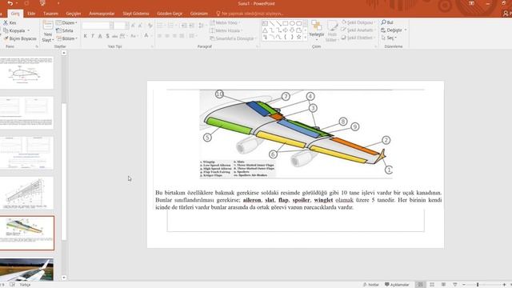Open Seç select dropdown
This screenshot has height=288, width=512.
click(389, 38)
